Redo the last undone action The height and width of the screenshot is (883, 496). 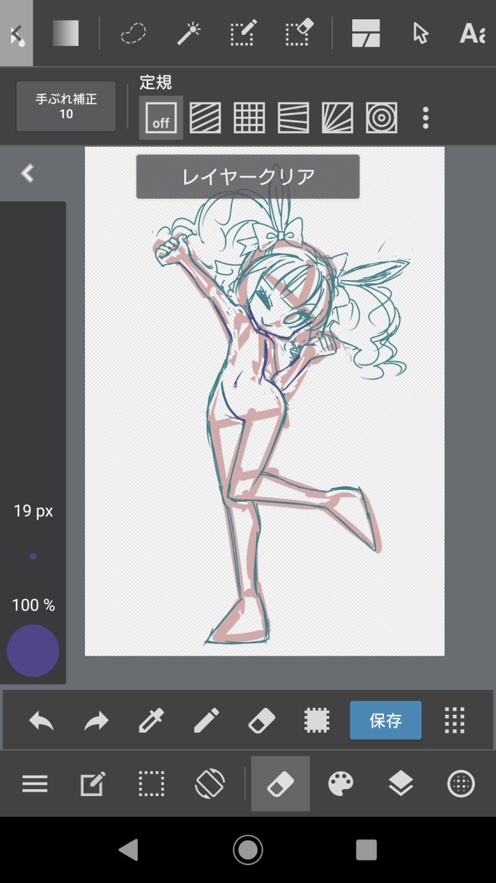coord(96,720)
